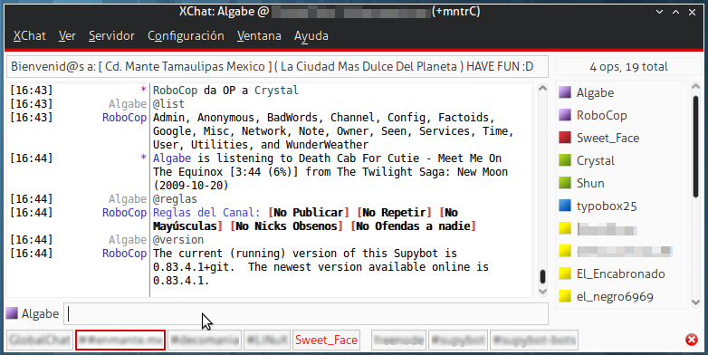The width and height of the screenshot is (708, 355).
Task: Click the channel topic field
Action: click(x=277, y=67)
